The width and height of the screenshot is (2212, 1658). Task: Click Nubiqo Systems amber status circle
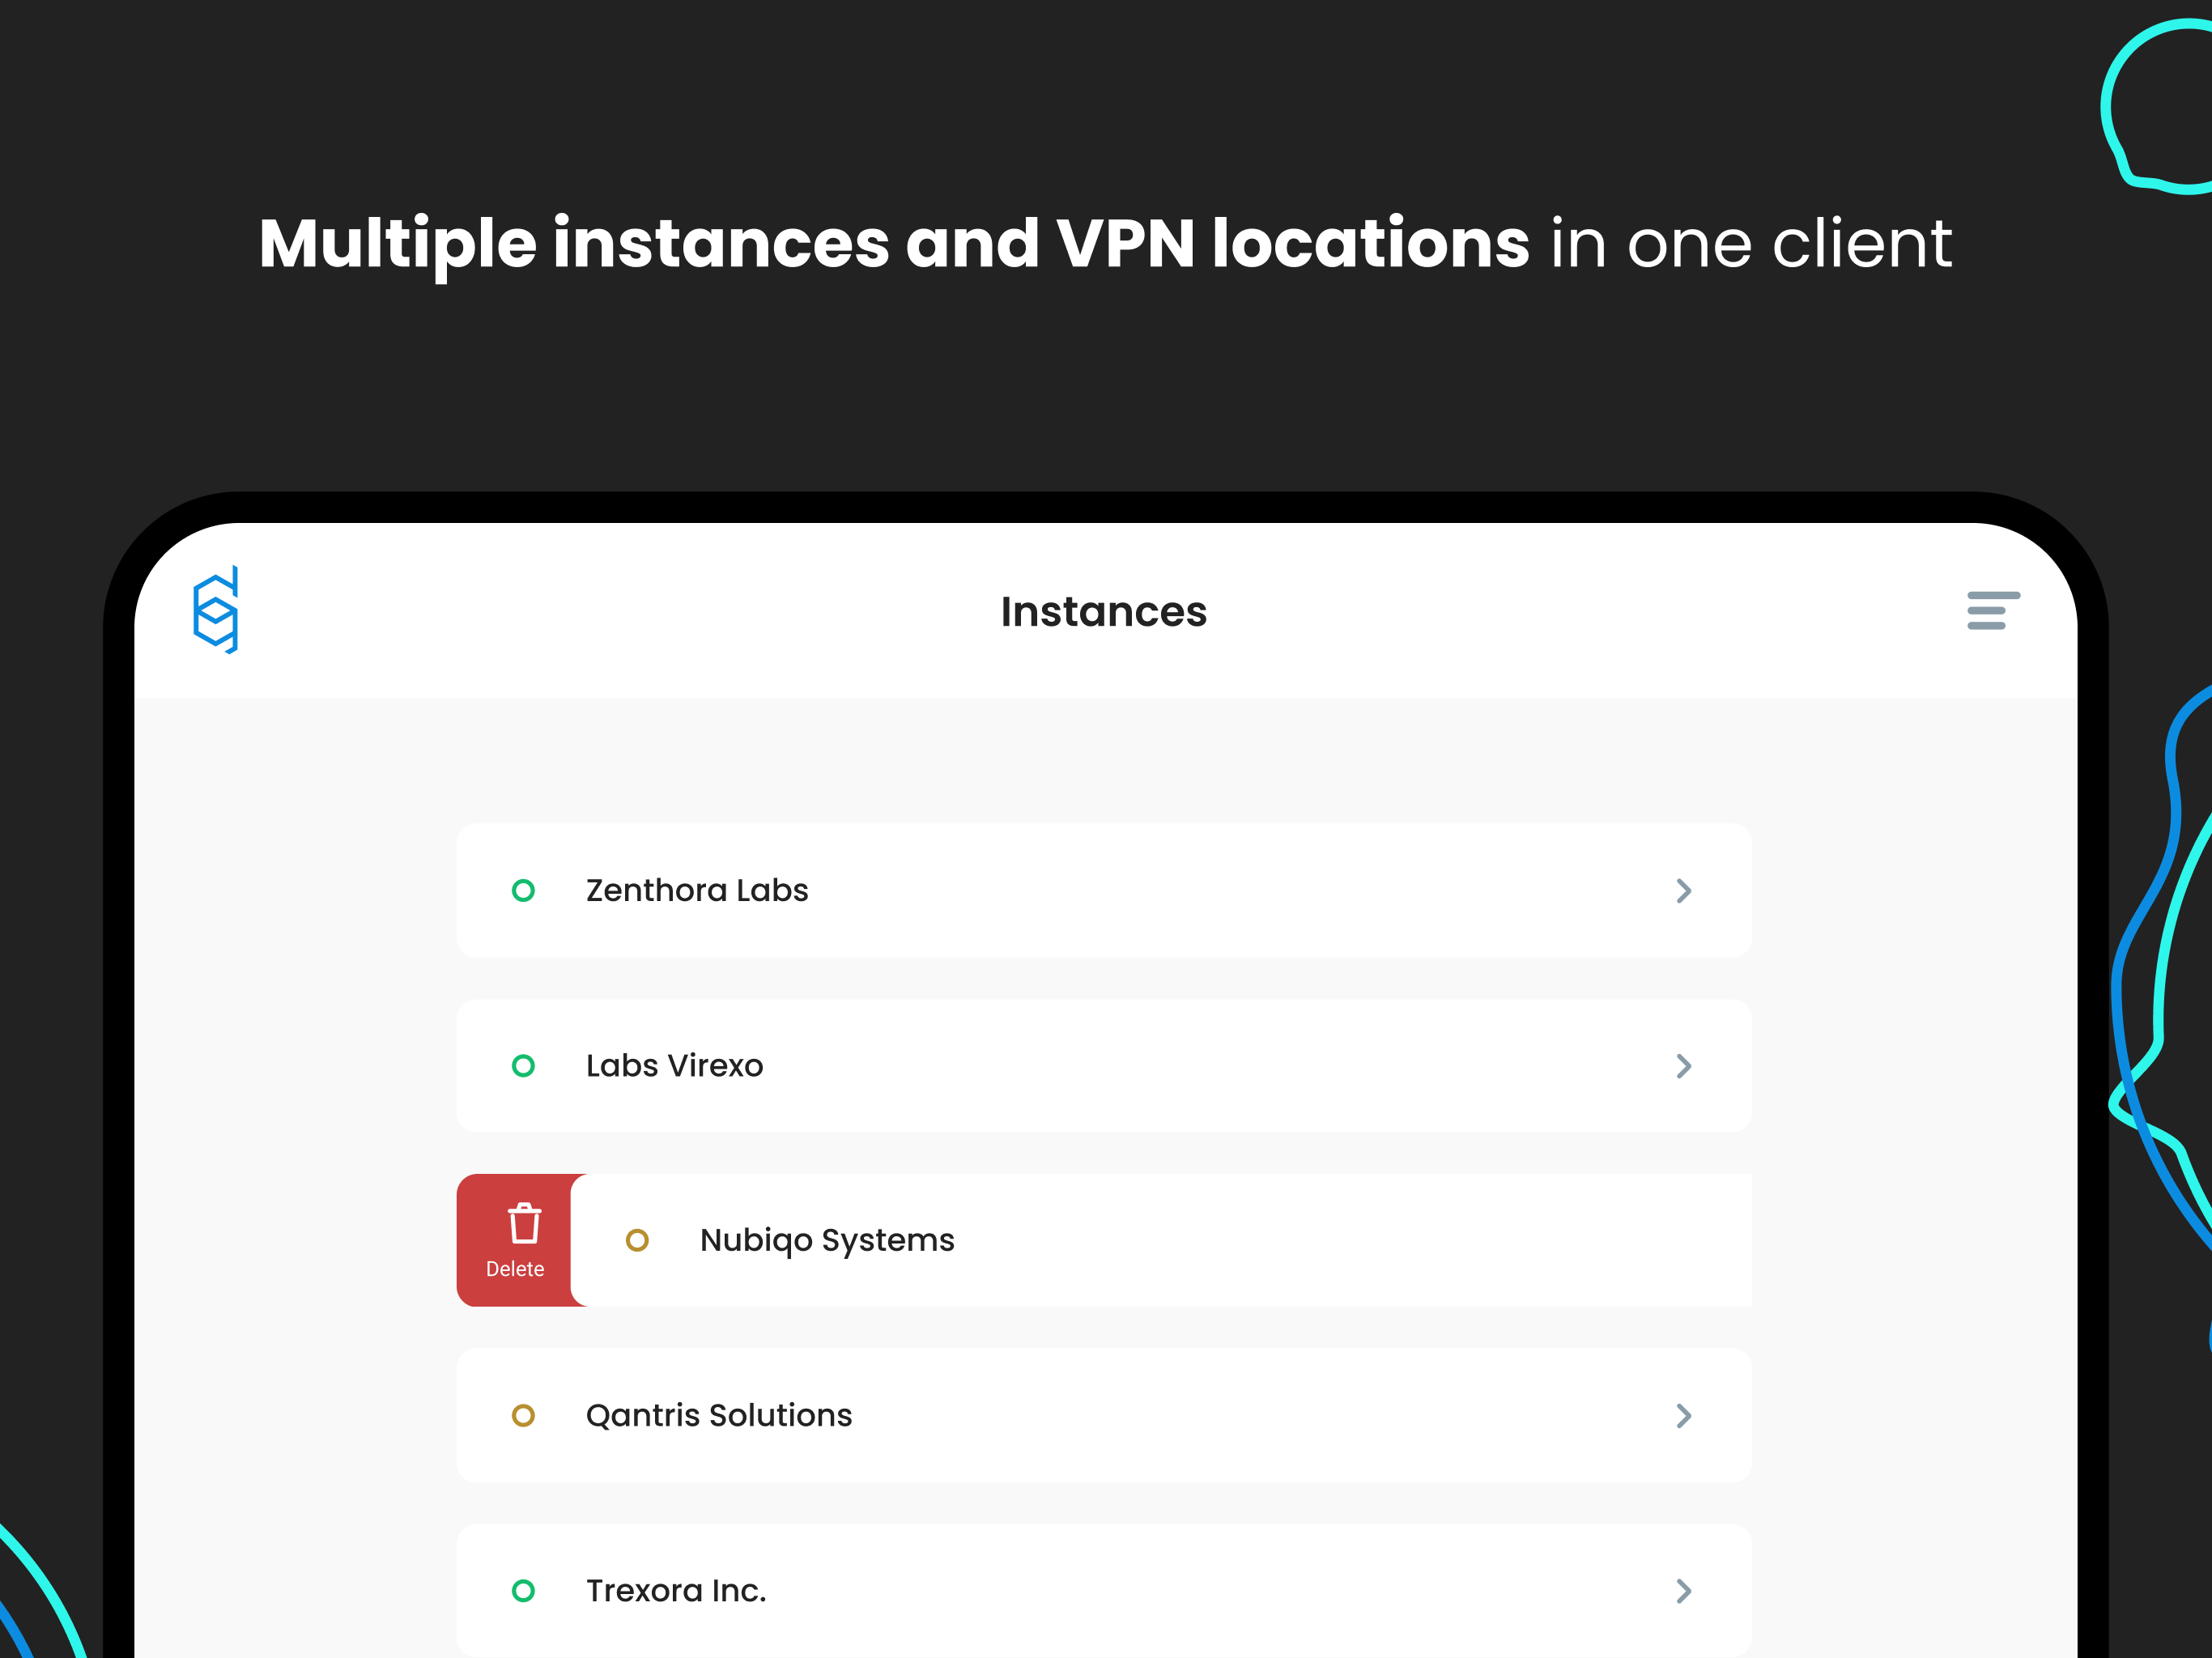point(637,1241)
